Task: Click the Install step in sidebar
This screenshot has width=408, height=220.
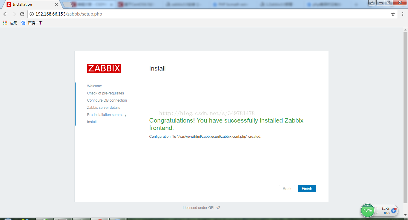Action: (92, 122)
